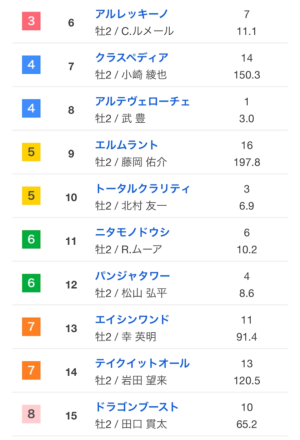Click blue bracket 4 badge for horse 8
Screen dimensions: 300x440
coord(31,108)
